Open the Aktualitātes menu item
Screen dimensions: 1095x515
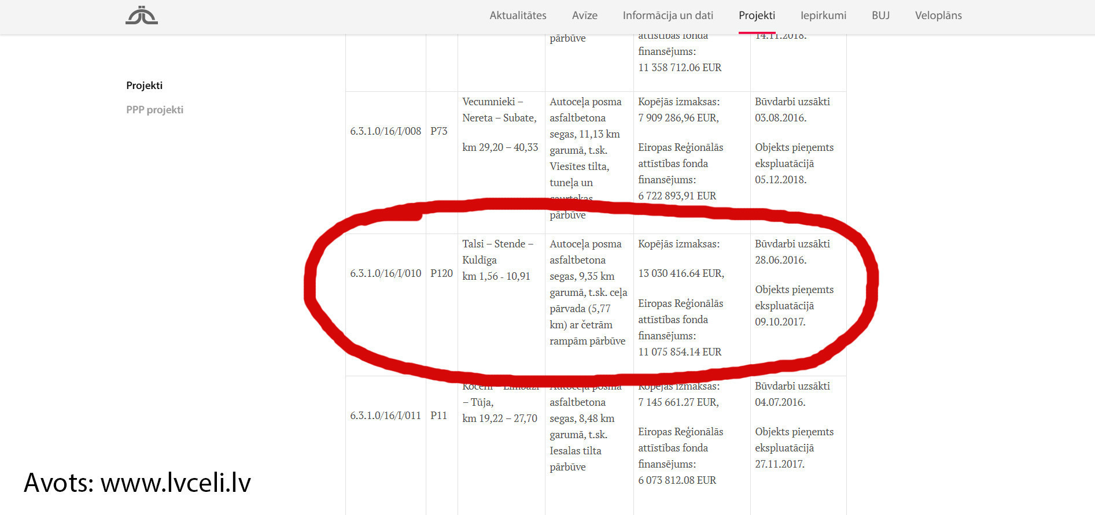(x=518, y=16)
